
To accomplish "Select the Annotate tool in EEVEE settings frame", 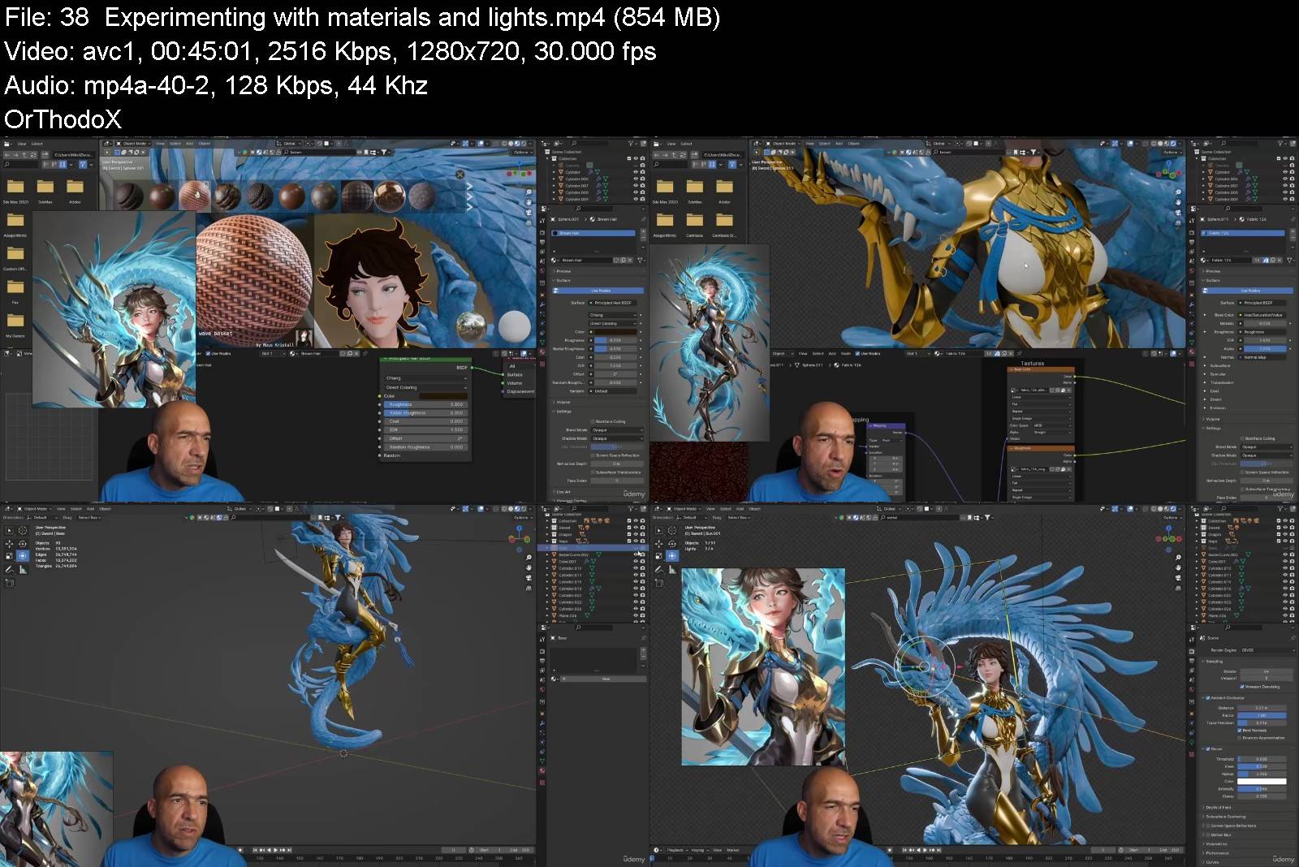I will [x=658, y=569].
